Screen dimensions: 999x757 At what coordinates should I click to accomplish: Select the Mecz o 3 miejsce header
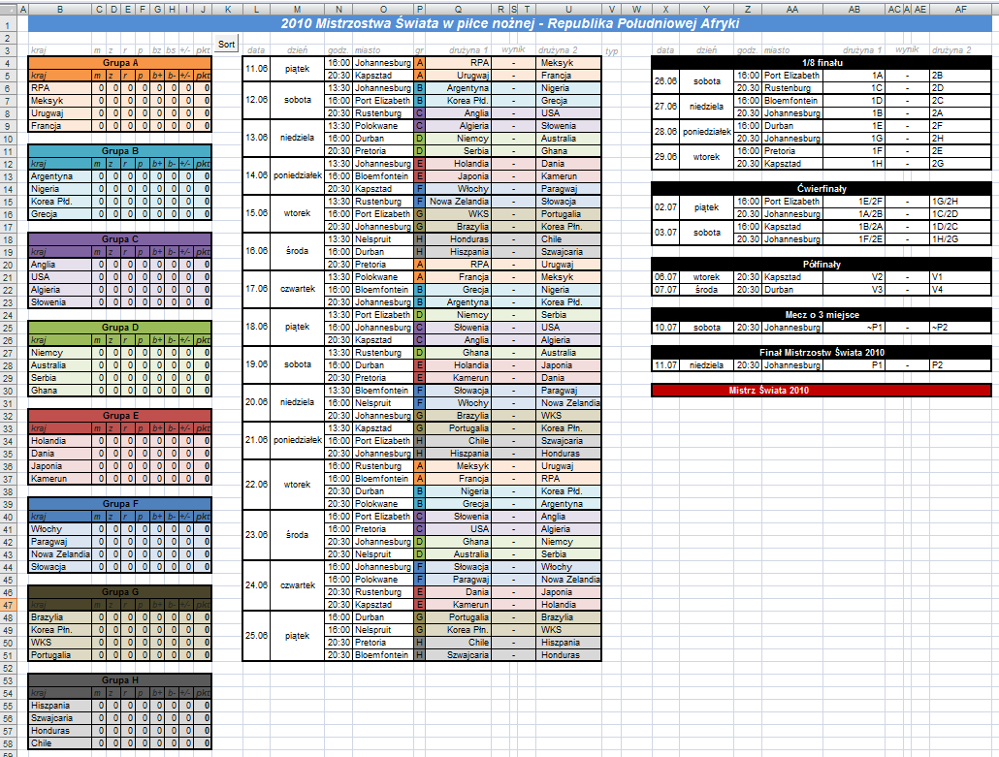point(822,314)
